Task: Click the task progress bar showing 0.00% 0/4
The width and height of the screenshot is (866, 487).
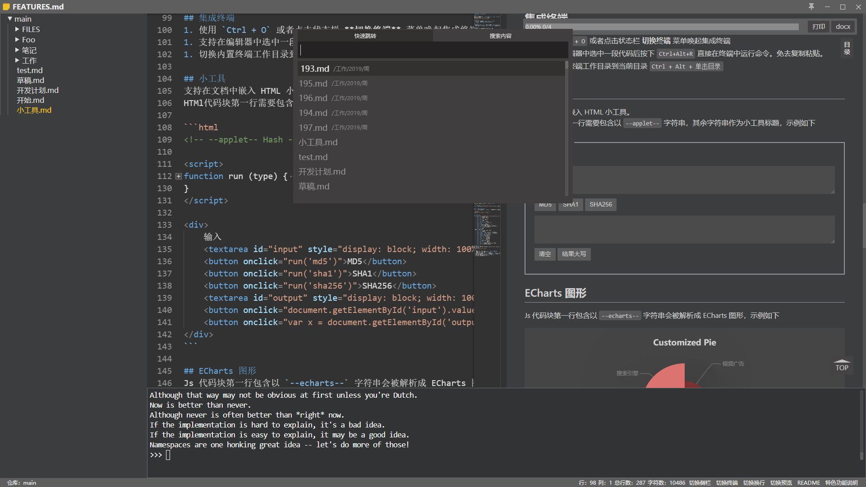Action: pos(661,27)
